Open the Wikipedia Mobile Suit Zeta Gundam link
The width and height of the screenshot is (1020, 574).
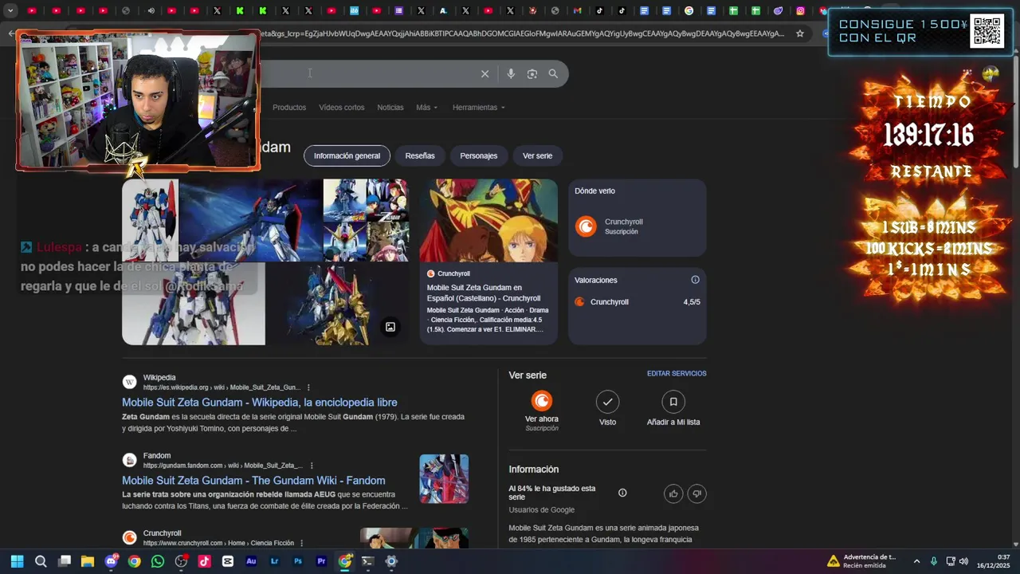click(260, 403)
